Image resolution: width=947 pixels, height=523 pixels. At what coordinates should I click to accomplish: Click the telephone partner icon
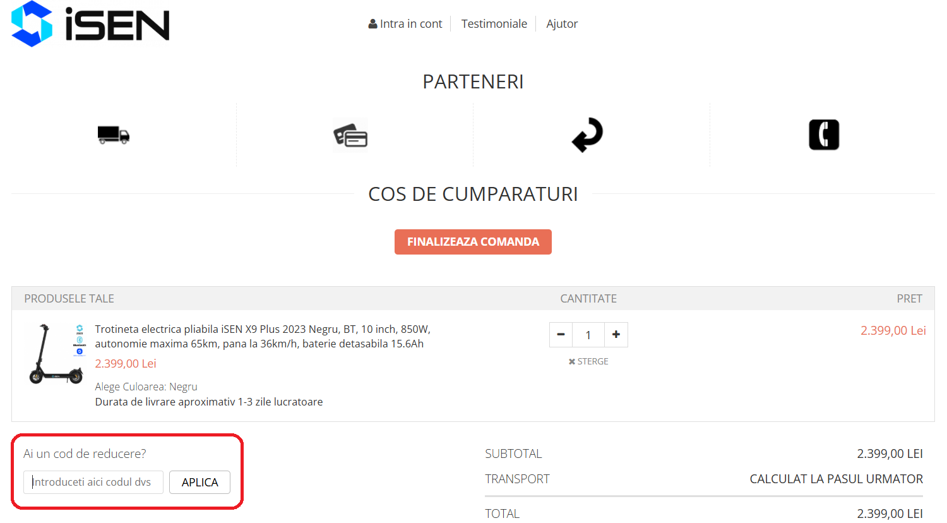824,134
